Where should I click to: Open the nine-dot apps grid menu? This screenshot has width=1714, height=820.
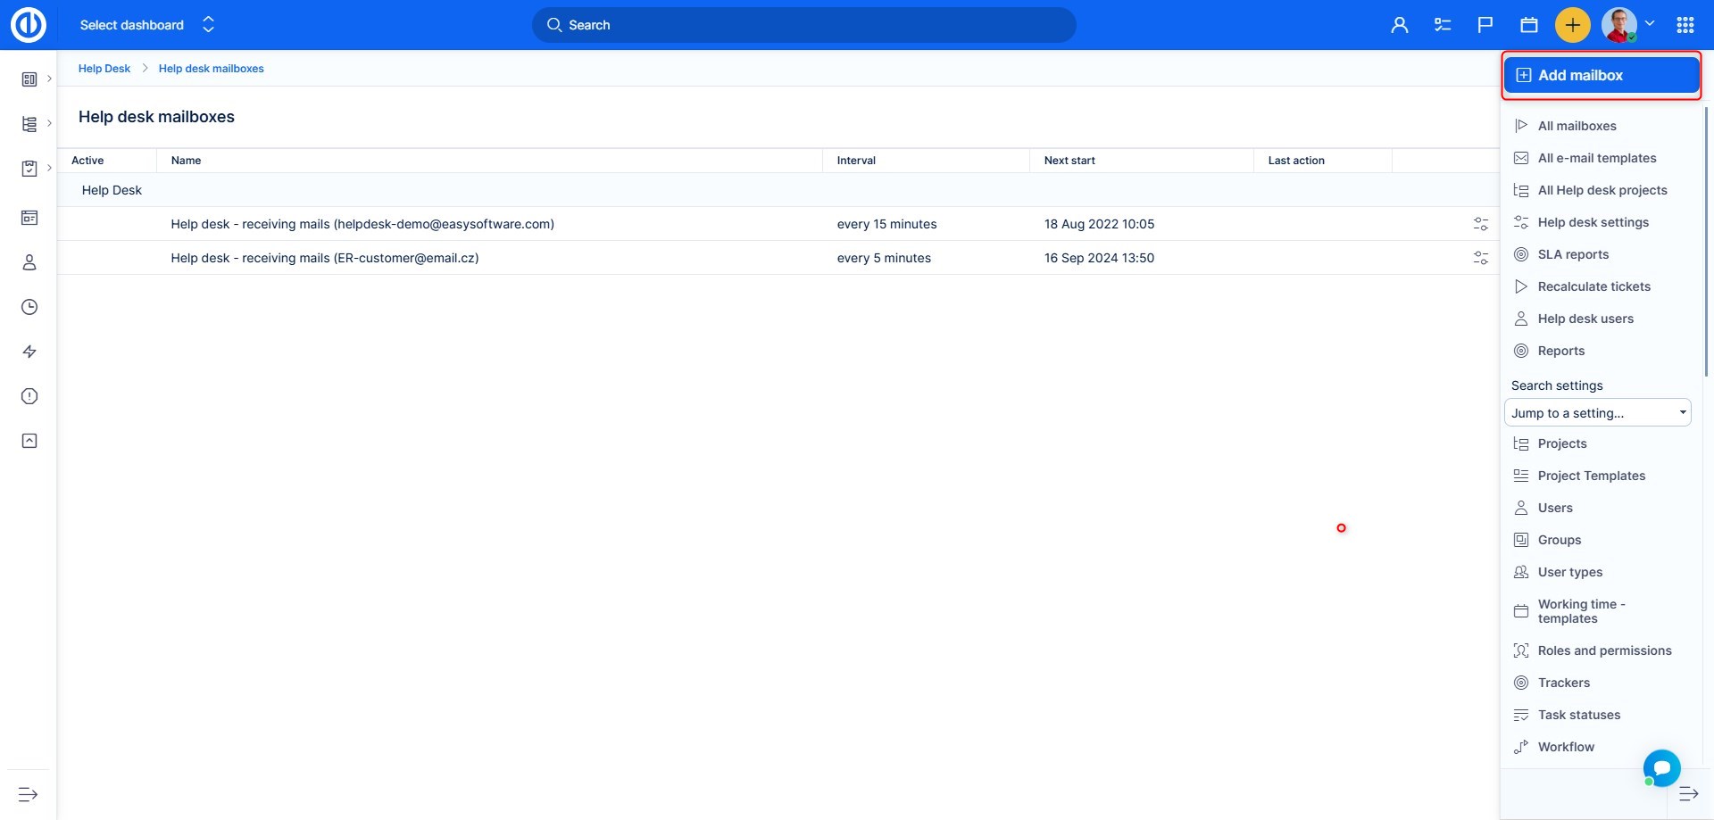coord(1685,25)
